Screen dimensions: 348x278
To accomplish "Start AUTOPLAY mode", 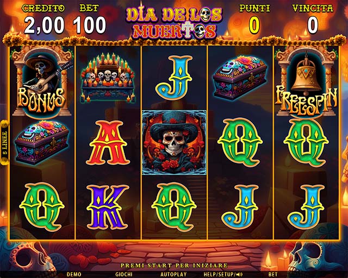I will (x=173, y=274).
